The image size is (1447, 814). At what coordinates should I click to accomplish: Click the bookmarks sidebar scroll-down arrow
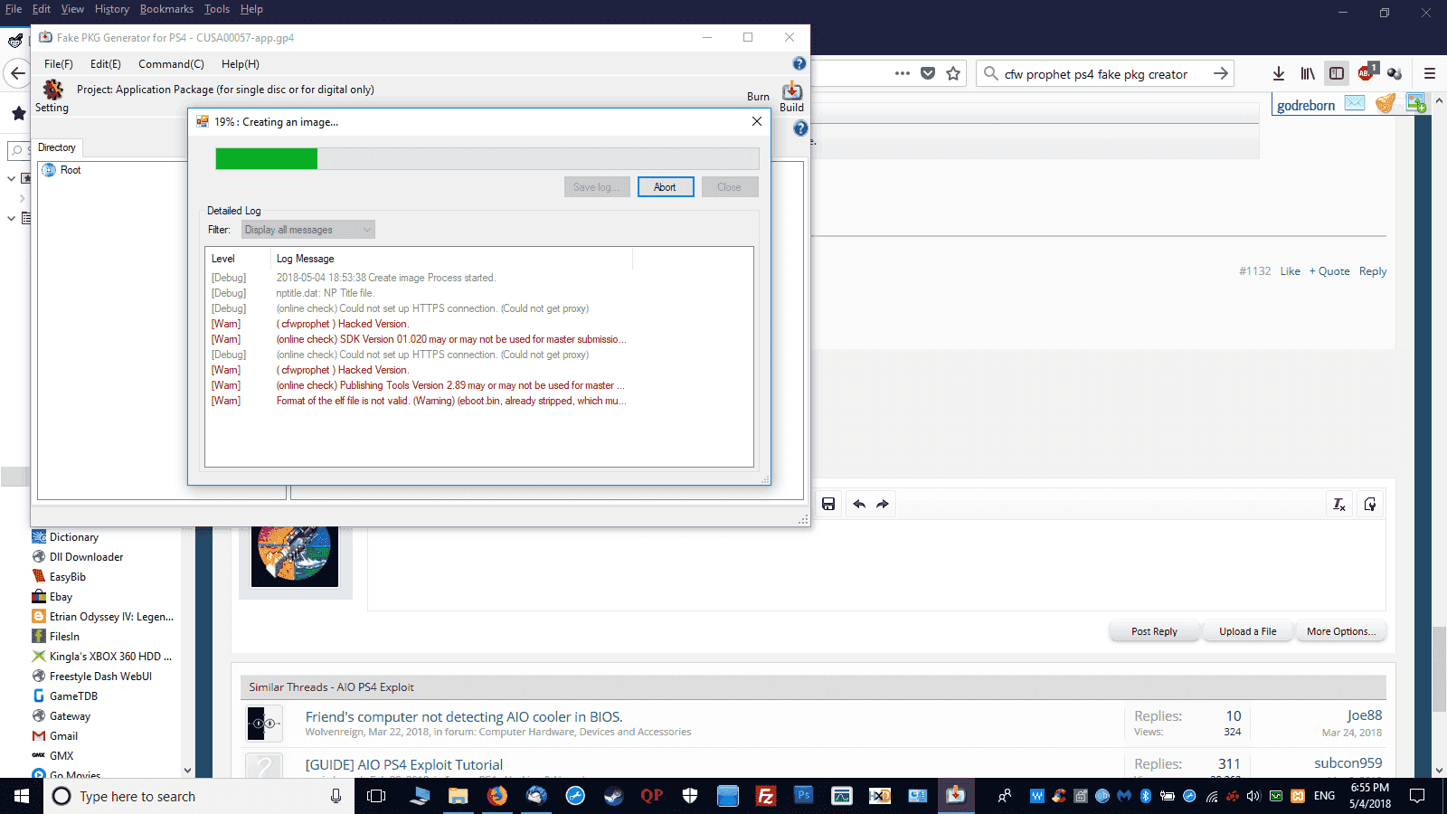tap(187, 771)
